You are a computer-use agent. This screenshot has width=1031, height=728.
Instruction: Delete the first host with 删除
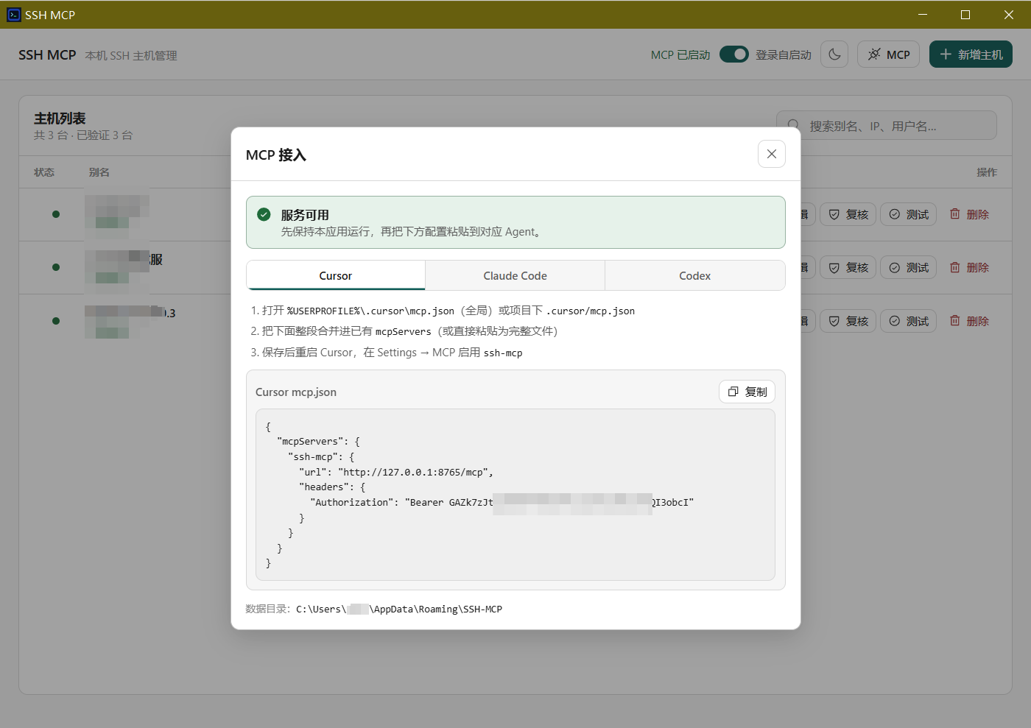969,214
